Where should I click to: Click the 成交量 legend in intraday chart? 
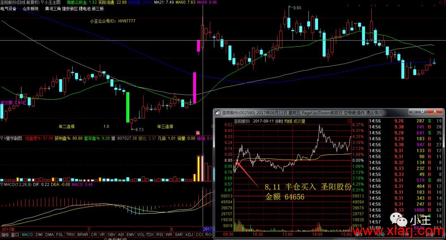tap(299, 121)
